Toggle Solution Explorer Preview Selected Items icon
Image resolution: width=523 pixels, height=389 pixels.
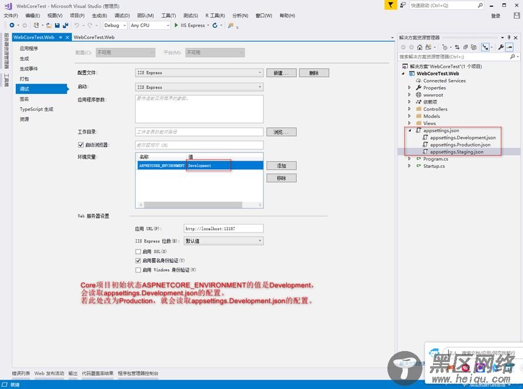(510, 47)
